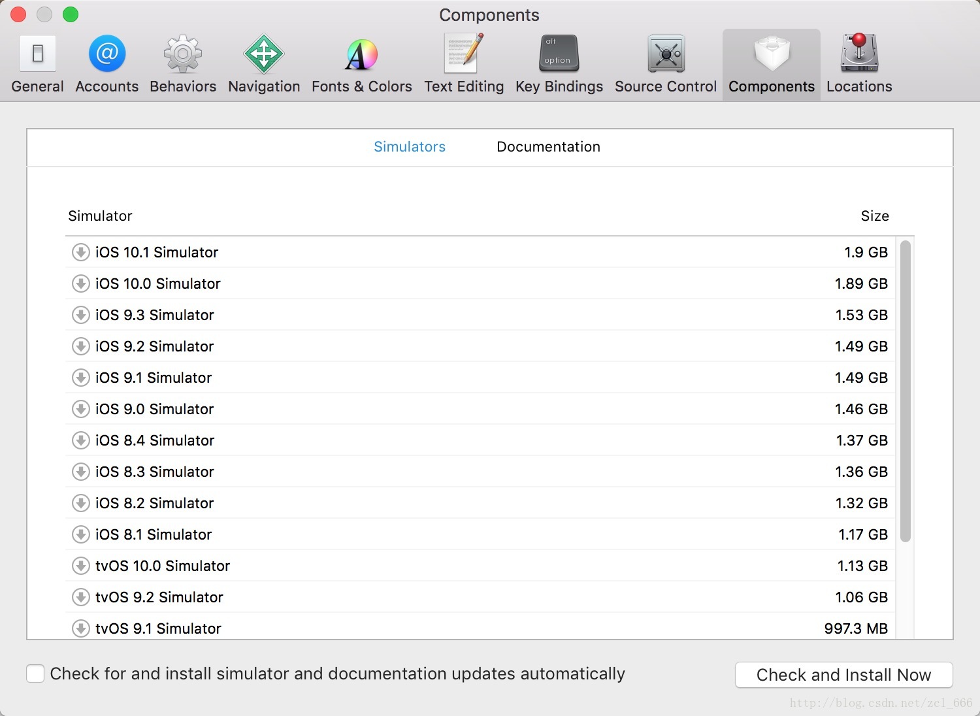Open the General preferences pane
The height and width of the screenshot is (716, 980).
point(37,64)
